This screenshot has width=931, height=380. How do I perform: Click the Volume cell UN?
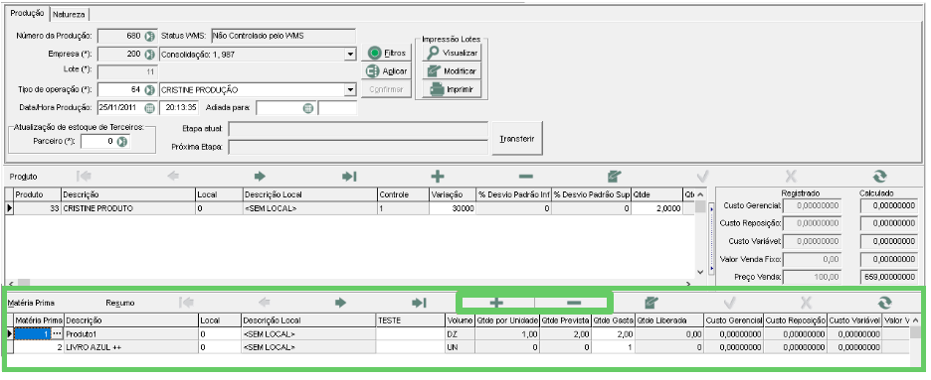point(459,347)
